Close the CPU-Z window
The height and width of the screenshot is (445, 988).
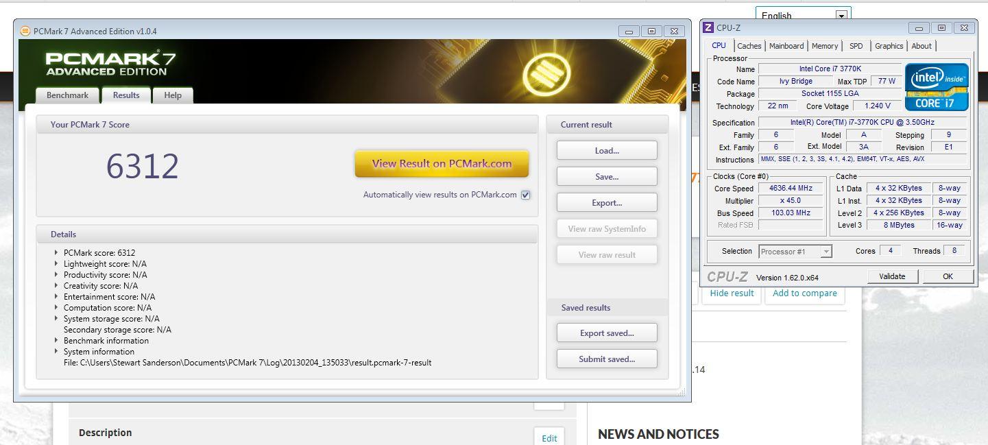click(964, 27)
